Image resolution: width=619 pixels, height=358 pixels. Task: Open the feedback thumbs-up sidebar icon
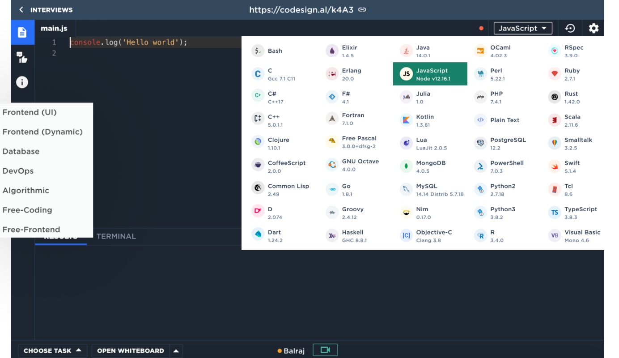pos(22,57)
